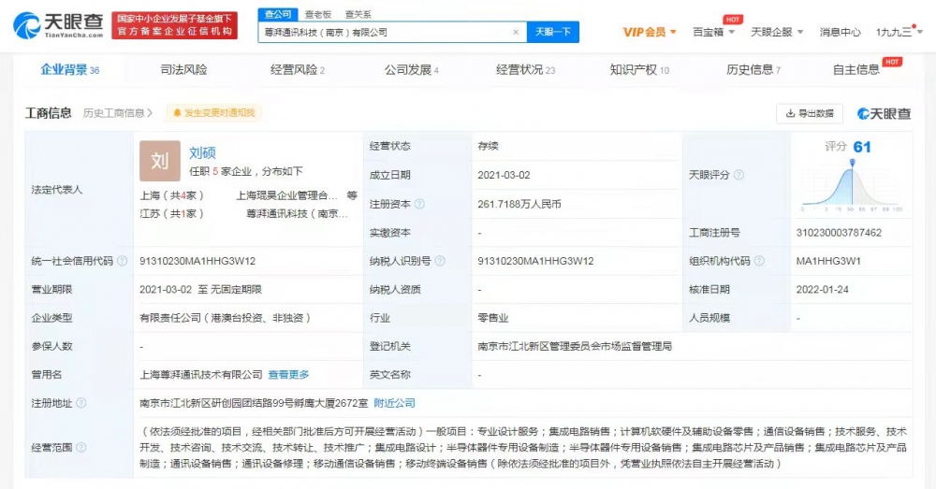This screenshot has height=489, width=936.
Task: Click the score distribution chart
Action: coord(852,185)
